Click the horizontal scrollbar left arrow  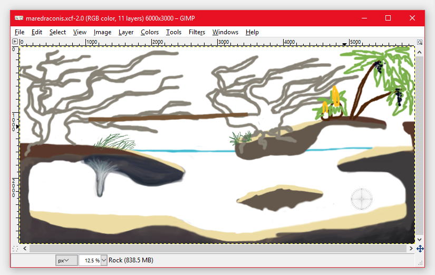[25, 248]
